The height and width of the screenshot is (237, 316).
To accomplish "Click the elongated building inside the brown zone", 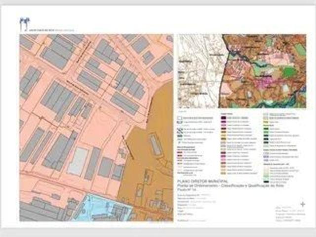I will point(155,145).
